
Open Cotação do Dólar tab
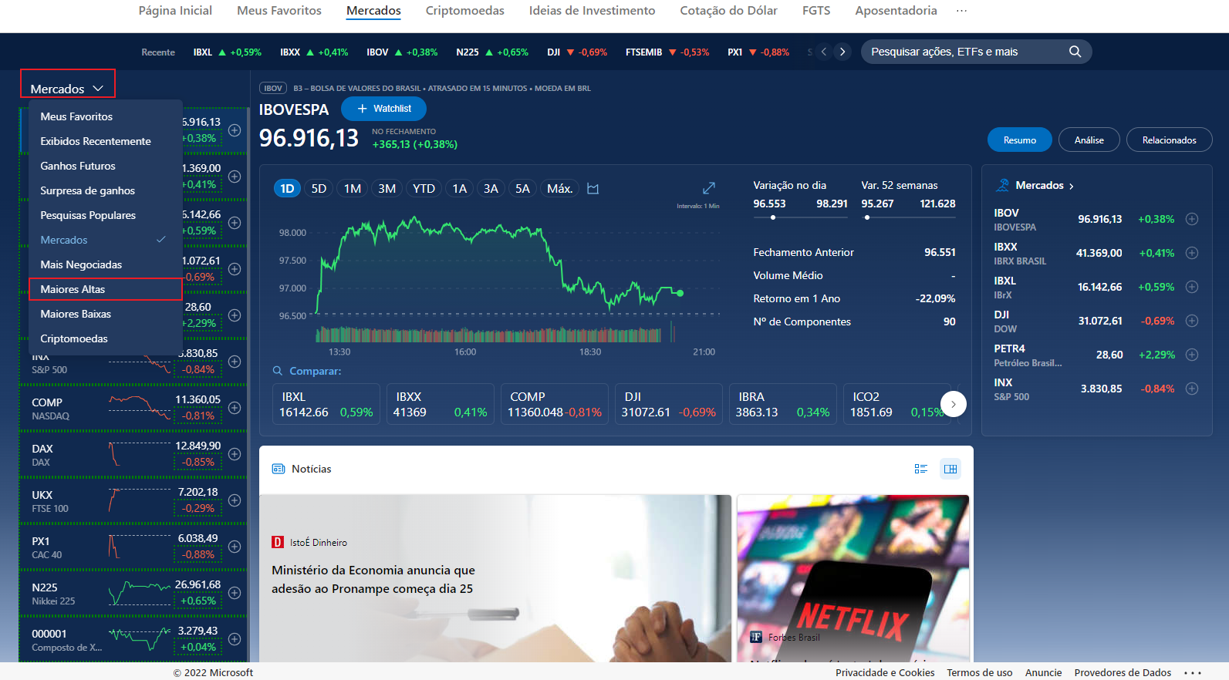728,11
